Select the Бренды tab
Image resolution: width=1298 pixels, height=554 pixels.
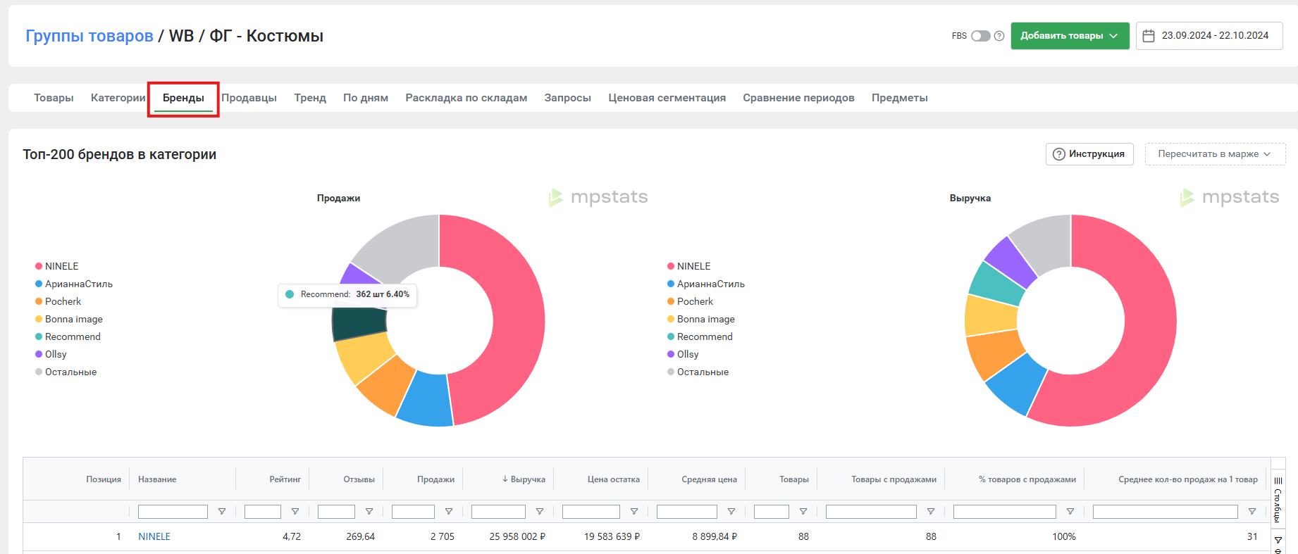pyautogui.click(x=183, y=98)
